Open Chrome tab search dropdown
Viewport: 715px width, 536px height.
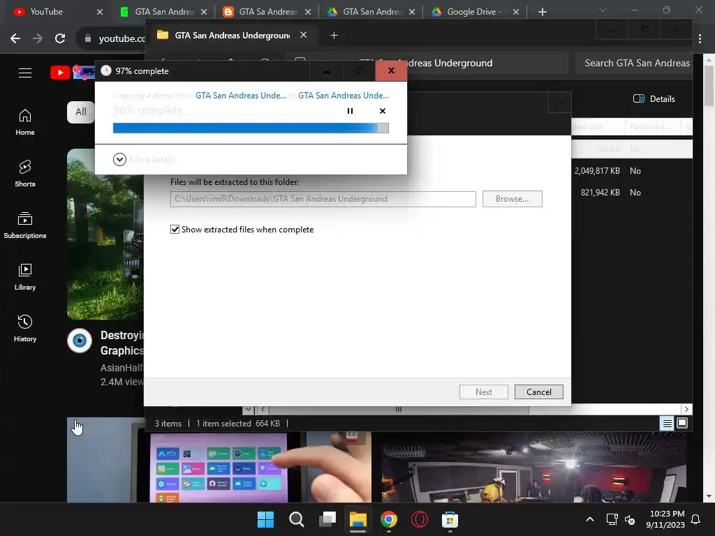603,10
